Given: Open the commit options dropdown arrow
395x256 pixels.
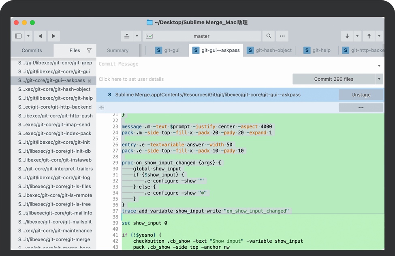Looking at the screenshot, I should pyautogui.click(x=379, y=79).
